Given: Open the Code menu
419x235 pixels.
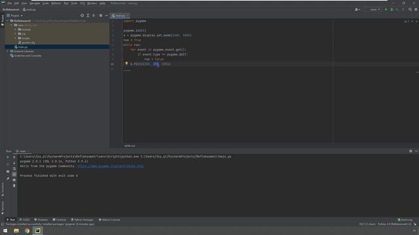Looking at the screenshot, I should click(46, 3).
